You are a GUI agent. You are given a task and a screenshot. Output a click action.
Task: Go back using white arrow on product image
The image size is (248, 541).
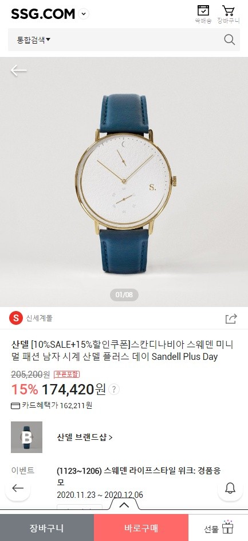pos(18,70)
